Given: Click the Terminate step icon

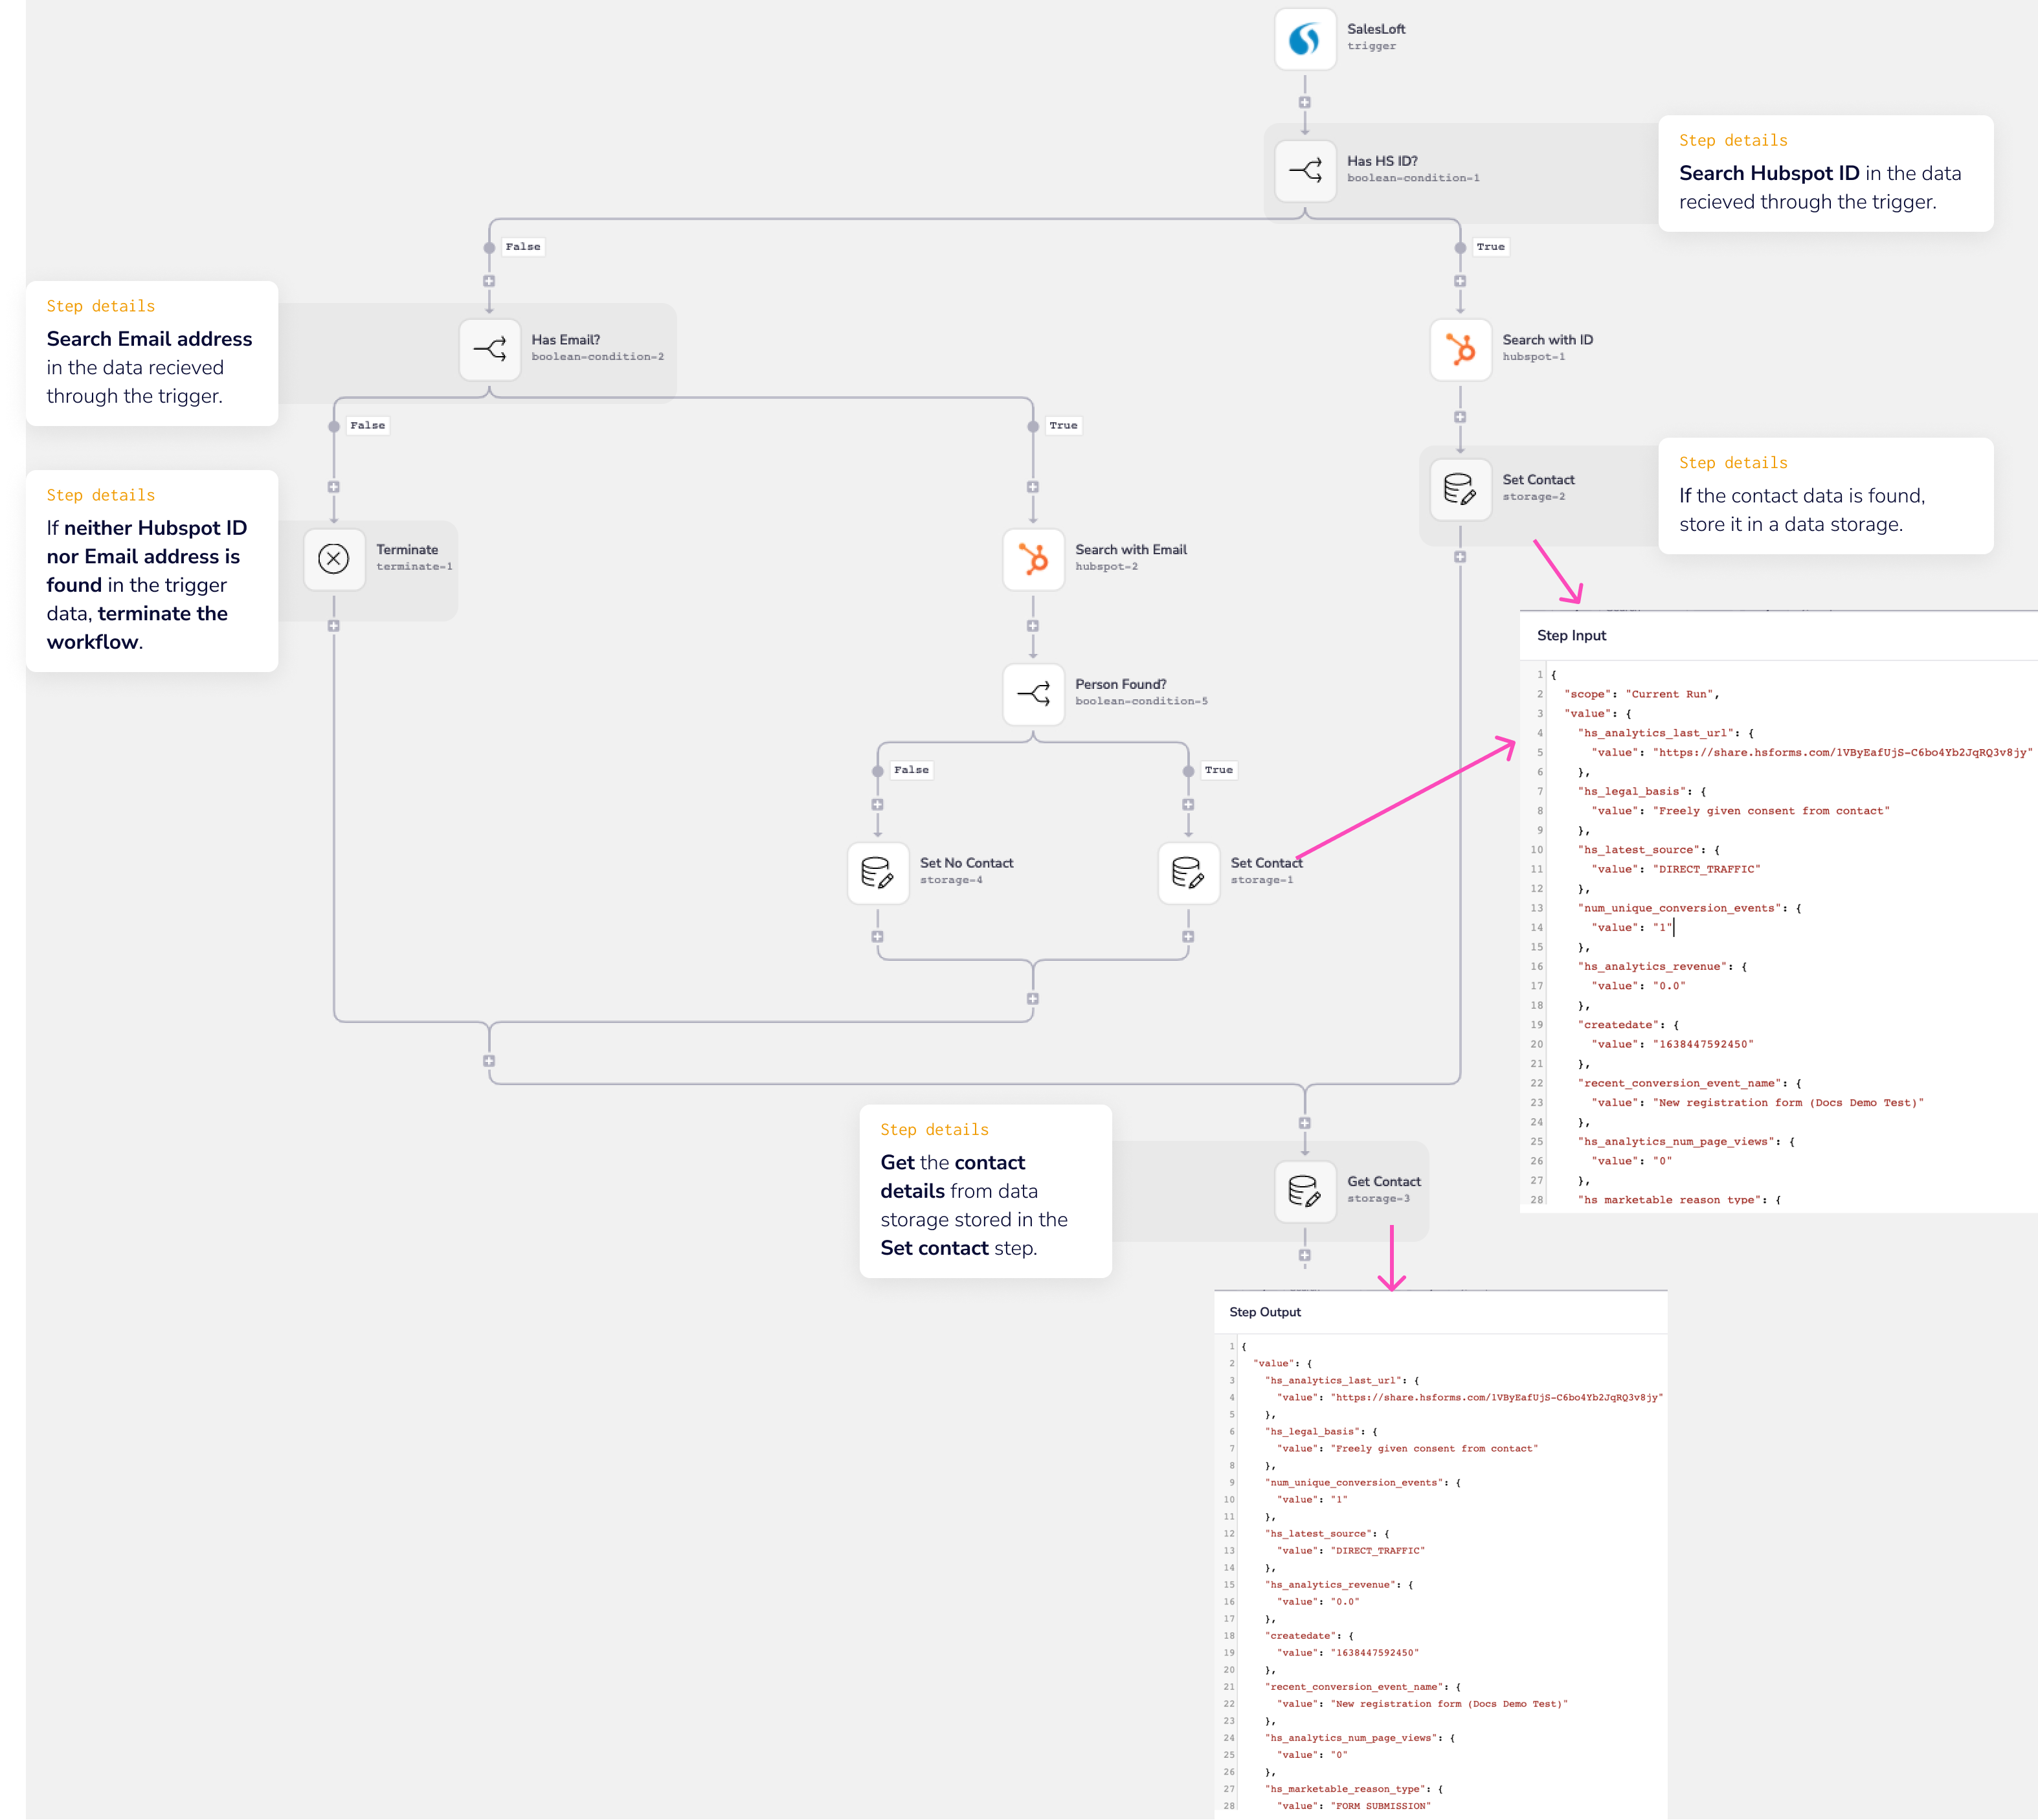Looking at the screenshot, I should click(334, 559).
